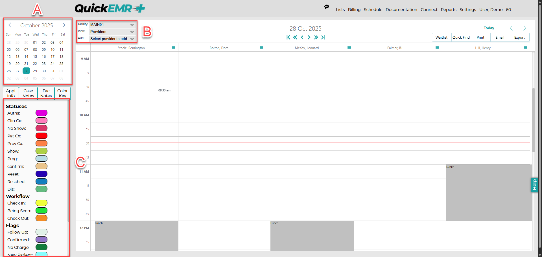Open the Documentation menu
This screenshot has width=542, height=257.
pos(401,10)
